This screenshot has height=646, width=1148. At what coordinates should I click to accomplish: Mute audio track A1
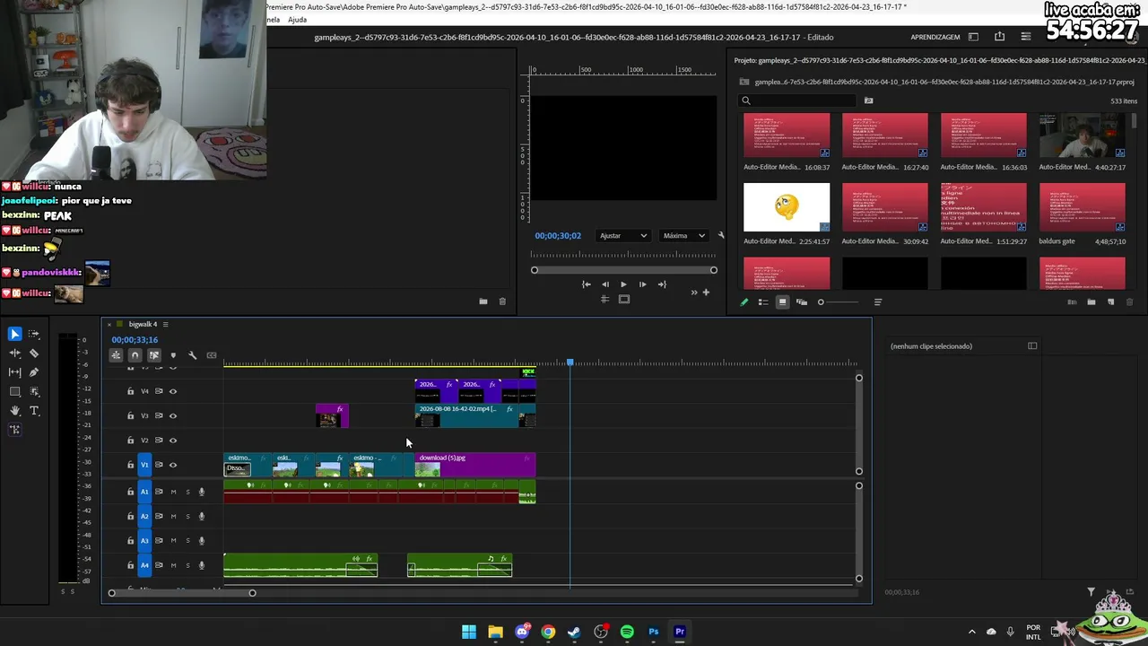click(173, 492)
